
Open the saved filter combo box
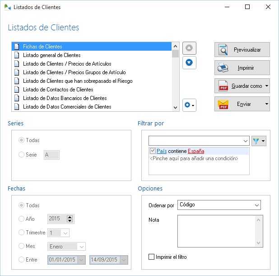pyautogui.click(x=199, y=141)
